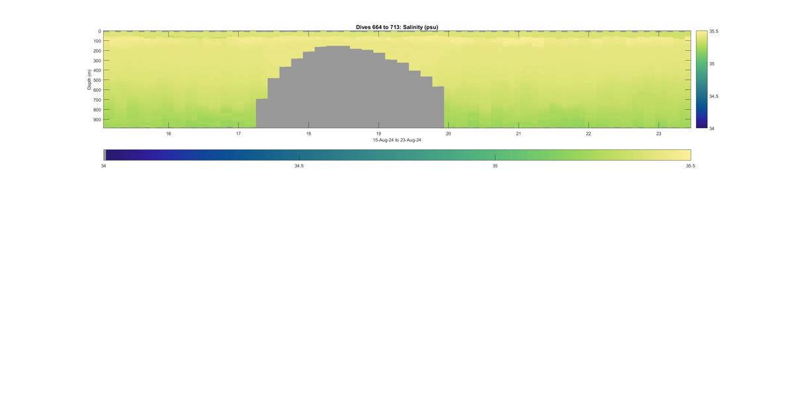Select depth tick label '100'
794x411 pixels.
(97, 41)
